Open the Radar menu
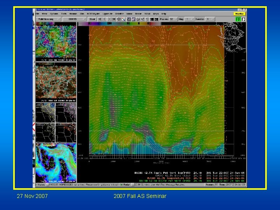Image resolution: width=280 pixels, height=210 pixels. click(138, 14)
